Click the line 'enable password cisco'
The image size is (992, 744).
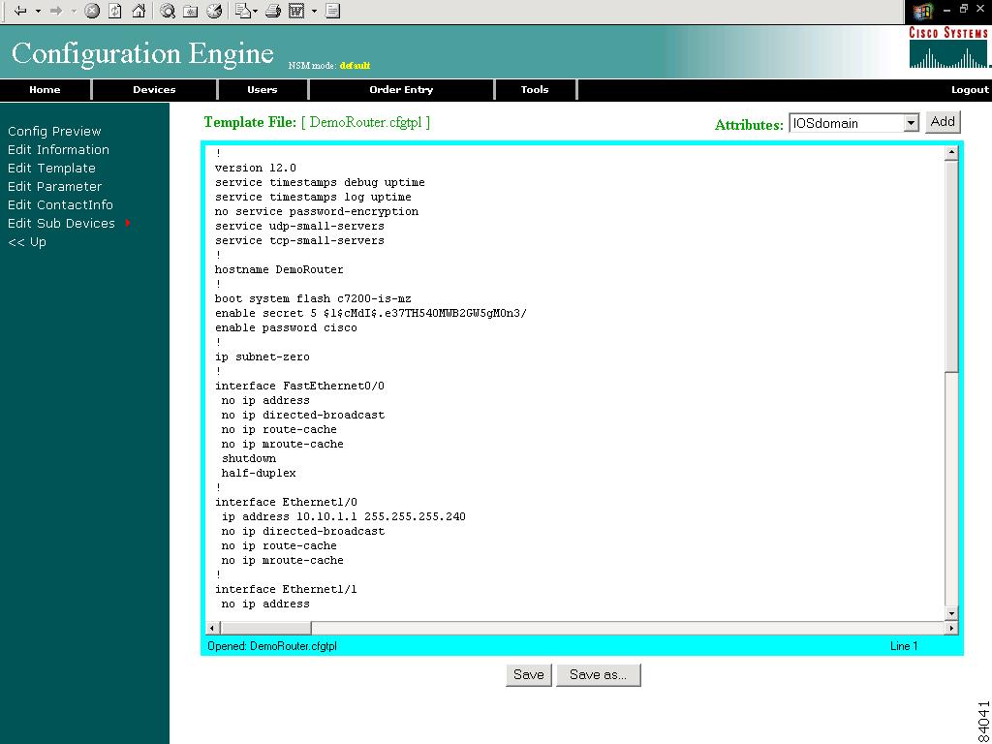click(286, 327)
